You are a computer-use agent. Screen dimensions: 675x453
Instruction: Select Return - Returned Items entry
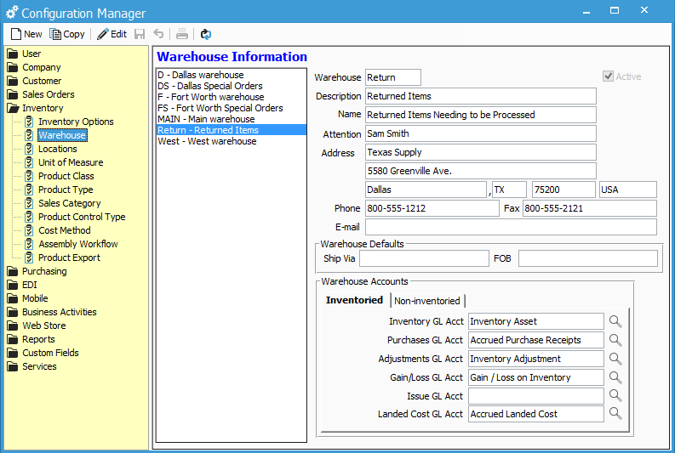[x=232, y=130]
